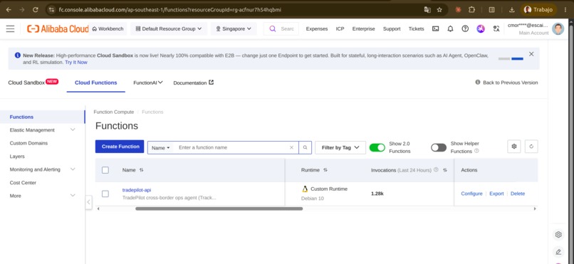574x264 pixels.
Task: Click the Try It Now link
Action: [76, 63]
